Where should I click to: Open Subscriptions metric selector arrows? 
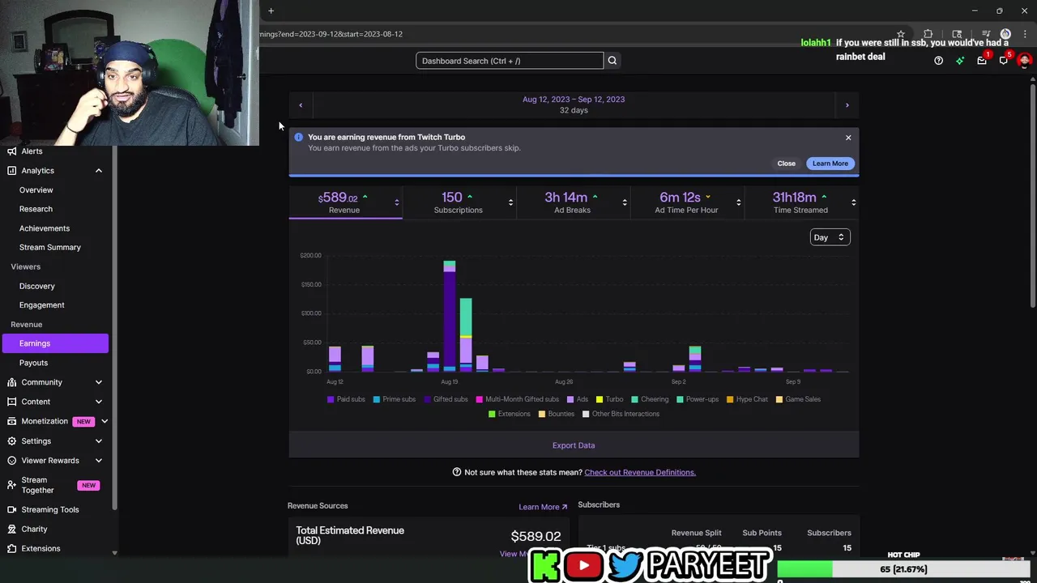510,202
